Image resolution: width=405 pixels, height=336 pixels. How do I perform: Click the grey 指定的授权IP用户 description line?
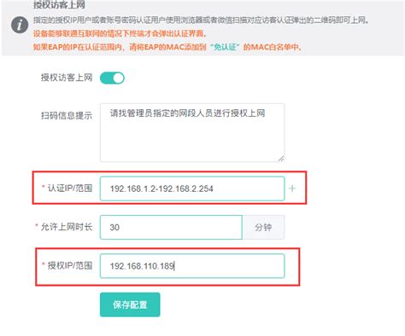pos(201,20)
